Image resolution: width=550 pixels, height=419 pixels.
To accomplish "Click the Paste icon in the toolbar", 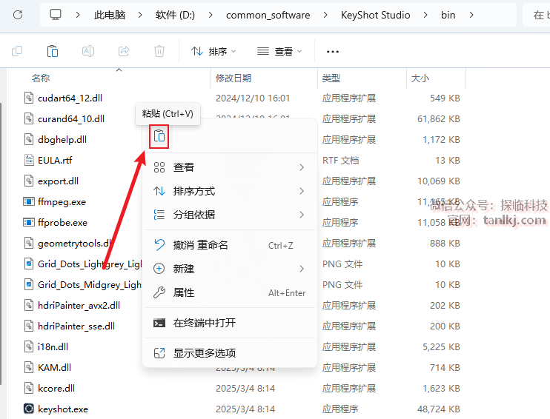I will tap(53, 51).
